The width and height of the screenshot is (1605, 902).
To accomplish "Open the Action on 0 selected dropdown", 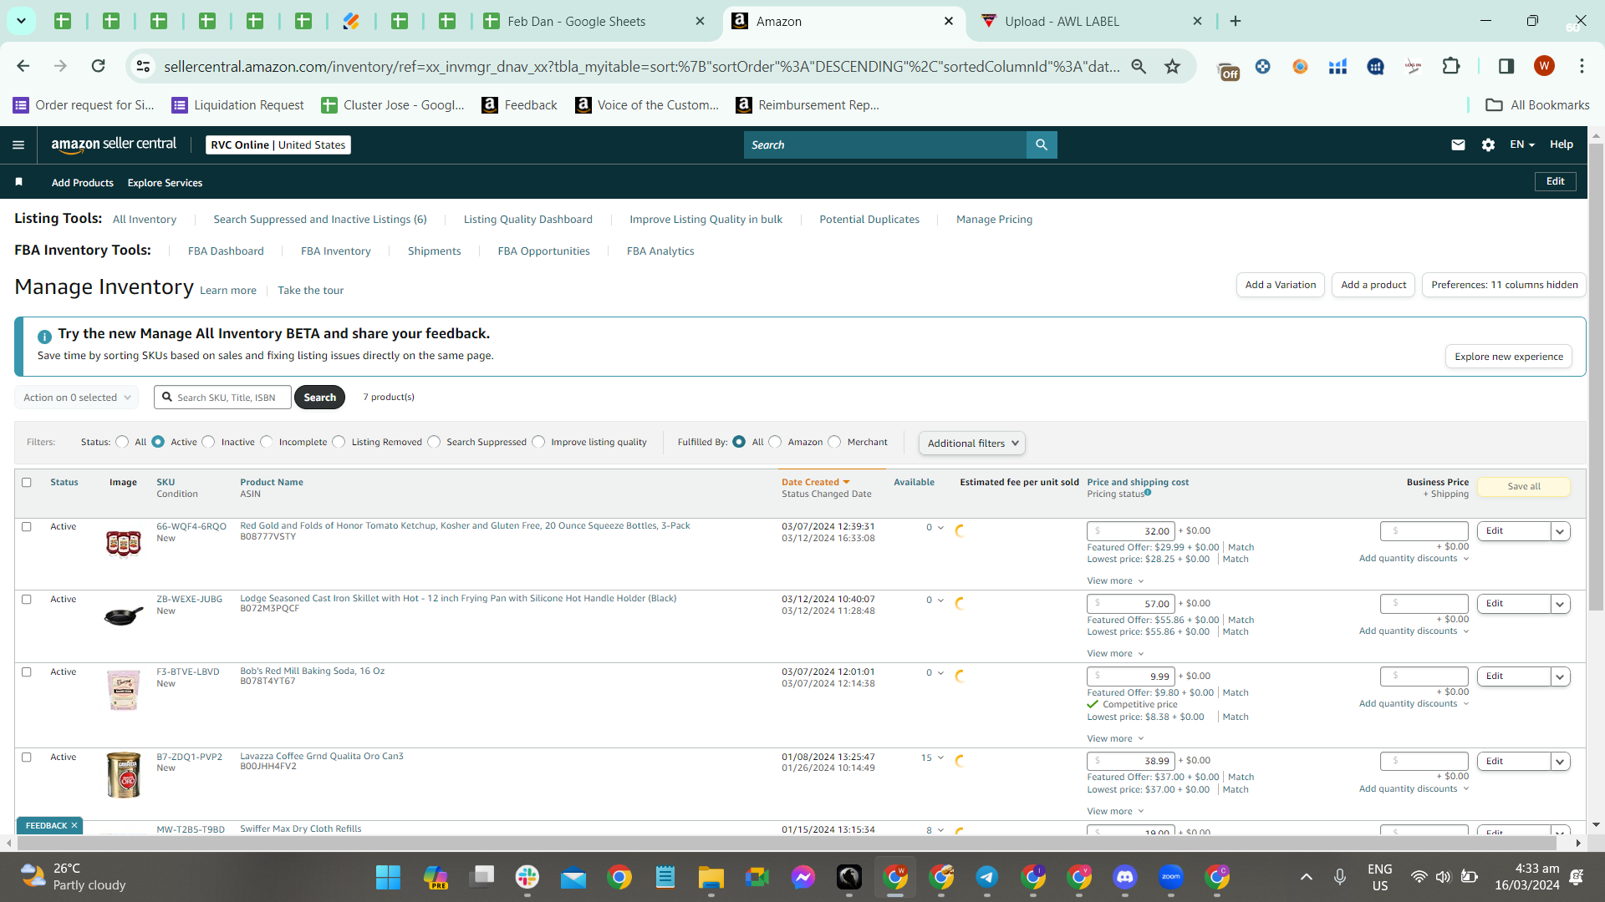I will (77, 398).
